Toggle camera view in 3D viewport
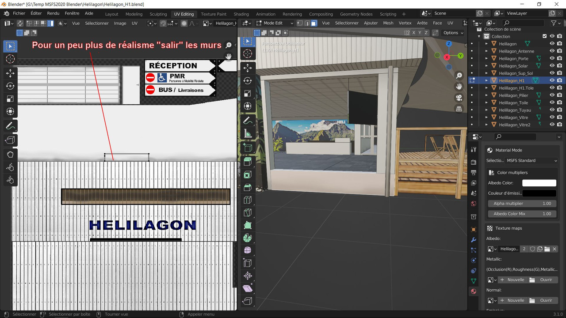The image size is (566, 318). [459, 98]
